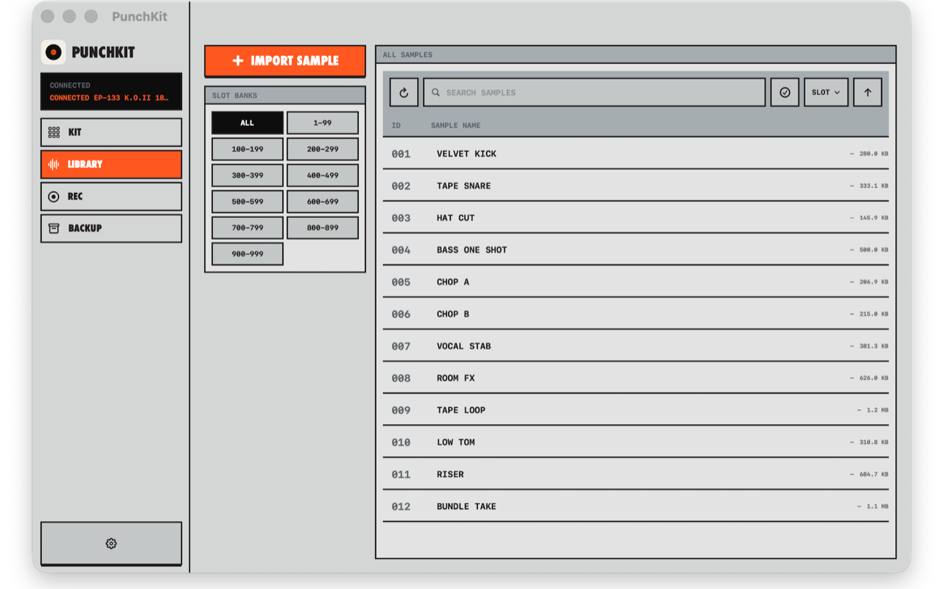
Task: Select the CHOP B sample
Action: point(636,314)
